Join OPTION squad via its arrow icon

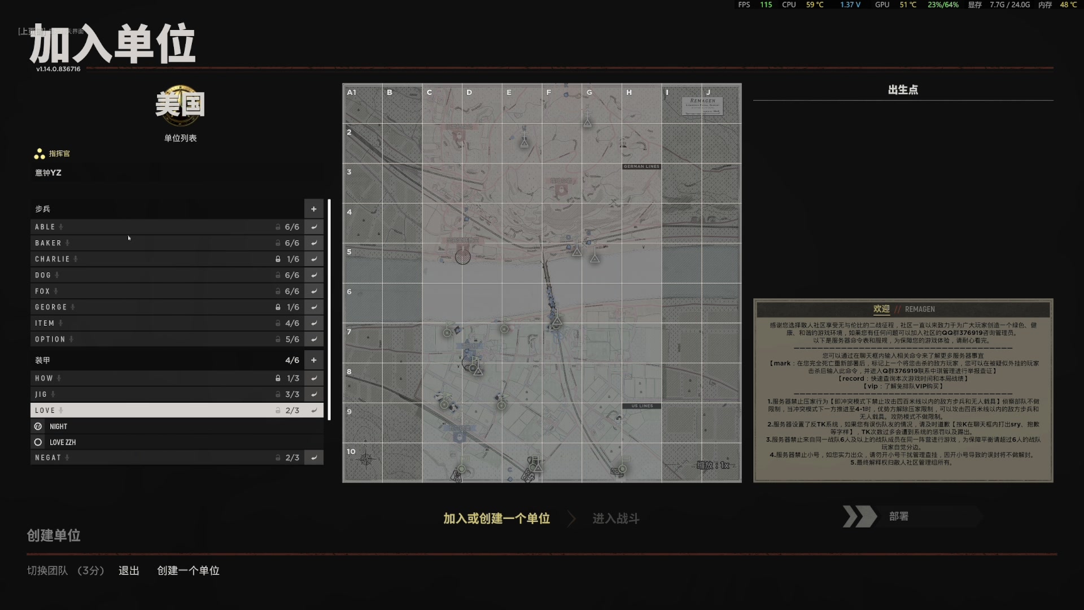point(313,339)
